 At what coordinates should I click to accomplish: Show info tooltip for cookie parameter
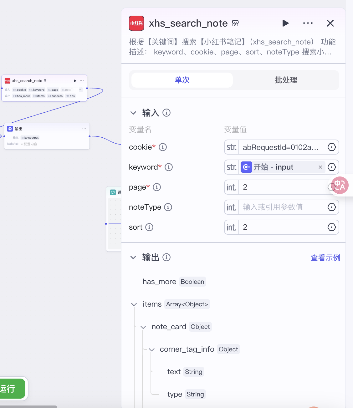[x=163, y=147]
